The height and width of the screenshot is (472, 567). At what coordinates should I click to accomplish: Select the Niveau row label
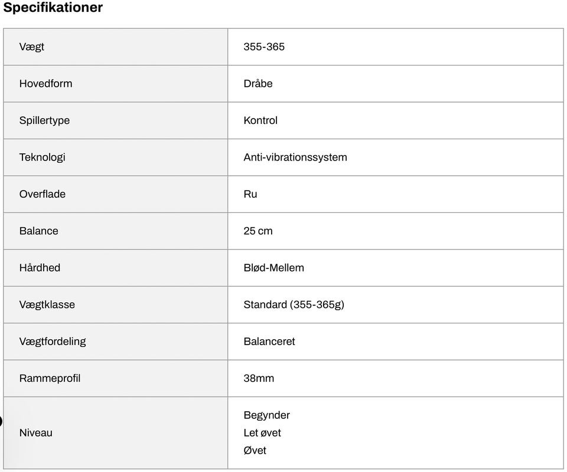tap(35, 432)
